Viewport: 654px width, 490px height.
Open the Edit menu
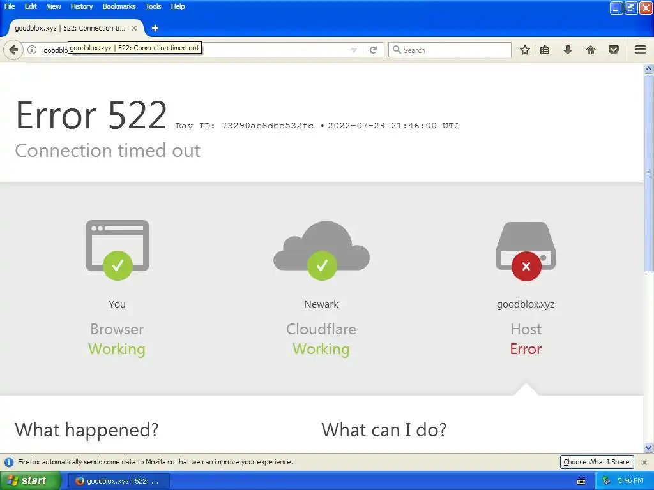[31, 6]
